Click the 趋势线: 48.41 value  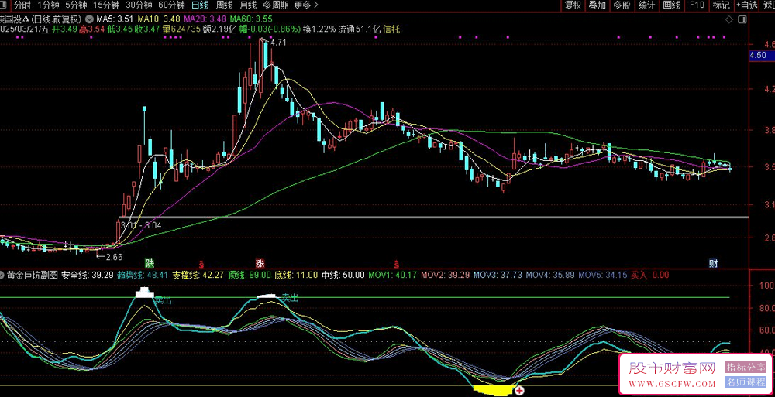click(143, 275)
